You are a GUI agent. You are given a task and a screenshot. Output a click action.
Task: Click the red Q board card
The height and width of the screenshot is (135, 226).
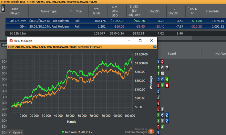click(162, 62)
